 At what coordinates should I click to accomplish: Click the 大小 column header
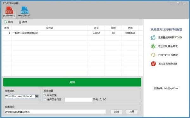[96, 28]
